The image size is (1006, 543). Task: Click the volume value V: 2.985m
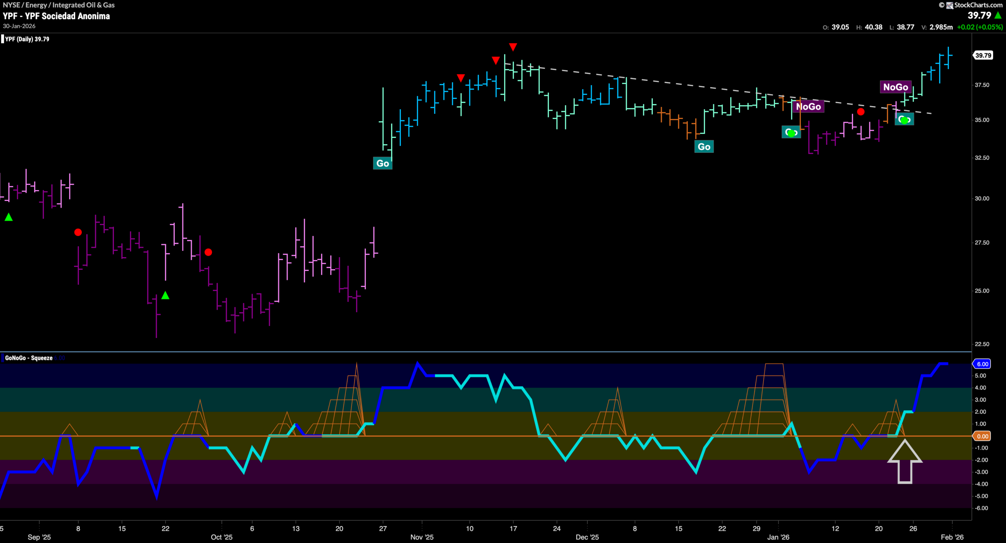pos(937,27)
